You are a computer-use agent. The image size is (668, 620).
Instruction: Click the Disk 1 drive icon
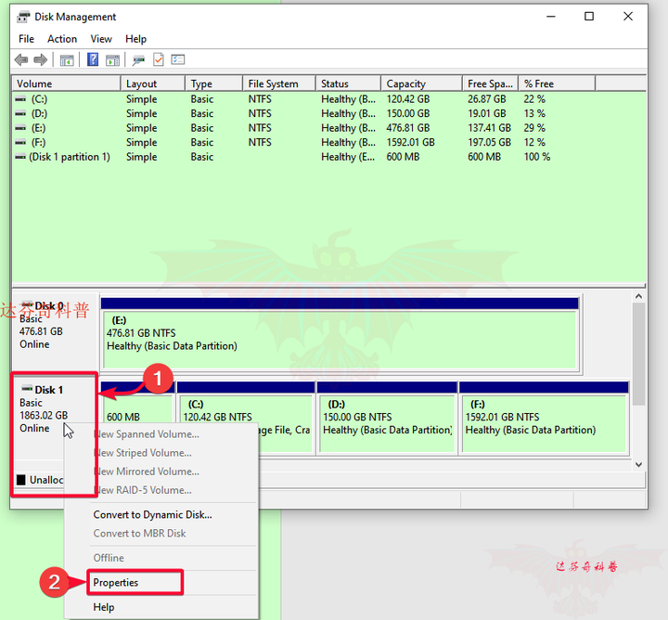pos(27,388)
